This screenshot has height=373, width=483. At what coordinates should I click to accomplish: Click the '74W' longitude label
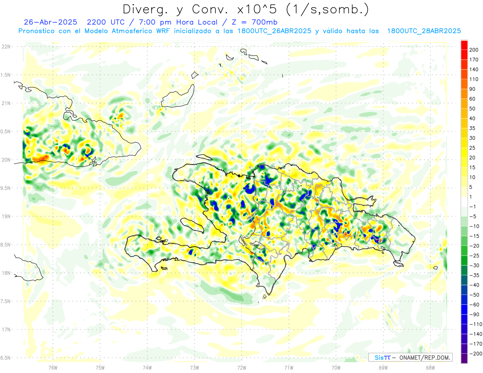(x=147, y=367)
